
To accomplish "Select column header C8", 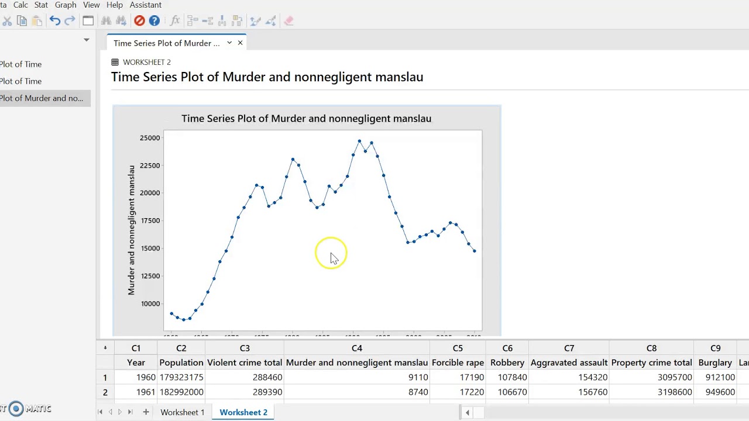I will point(651,348).
